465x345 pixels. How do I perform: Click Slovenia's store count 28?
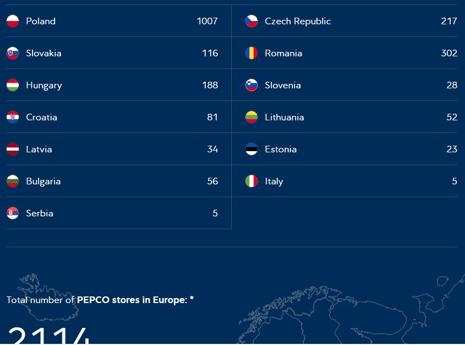point(452,85)
